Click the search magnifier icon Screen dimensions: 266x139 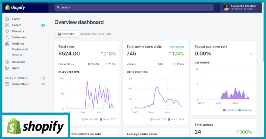58,7
